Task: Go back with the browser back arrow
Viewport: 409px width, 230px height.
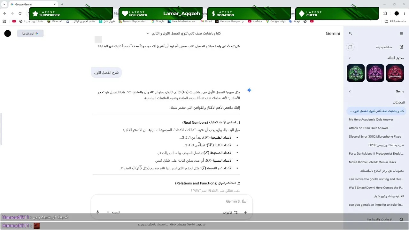Action: tap(4, 13)
